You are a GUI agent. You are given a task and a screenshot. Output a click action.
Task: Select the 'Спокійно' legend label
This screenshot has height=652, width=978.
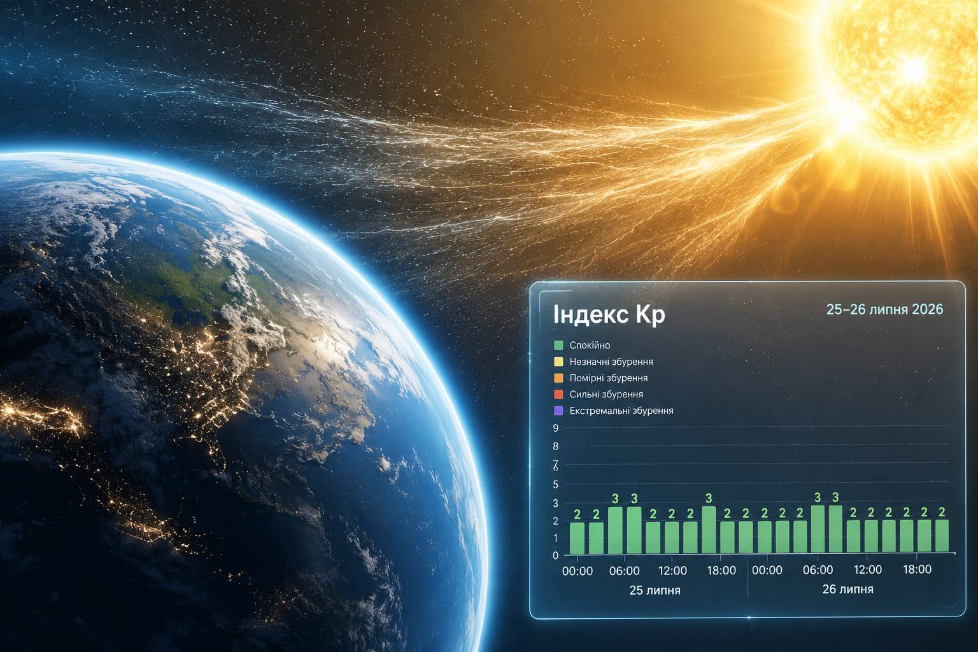tap(590, 345)
